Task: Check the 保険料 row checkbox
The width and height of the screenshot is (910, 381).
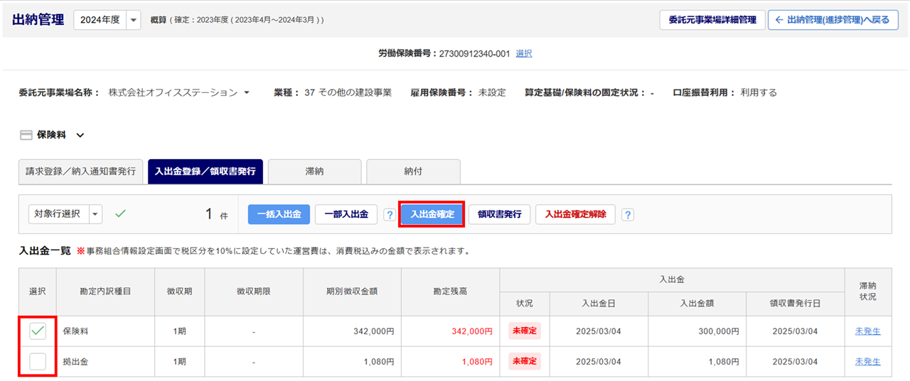Action: click(38, 331)
